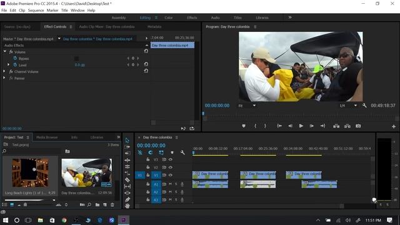Open the Marker menu
400x225 pixels.
pyautogui.click(x=52, y=11)
